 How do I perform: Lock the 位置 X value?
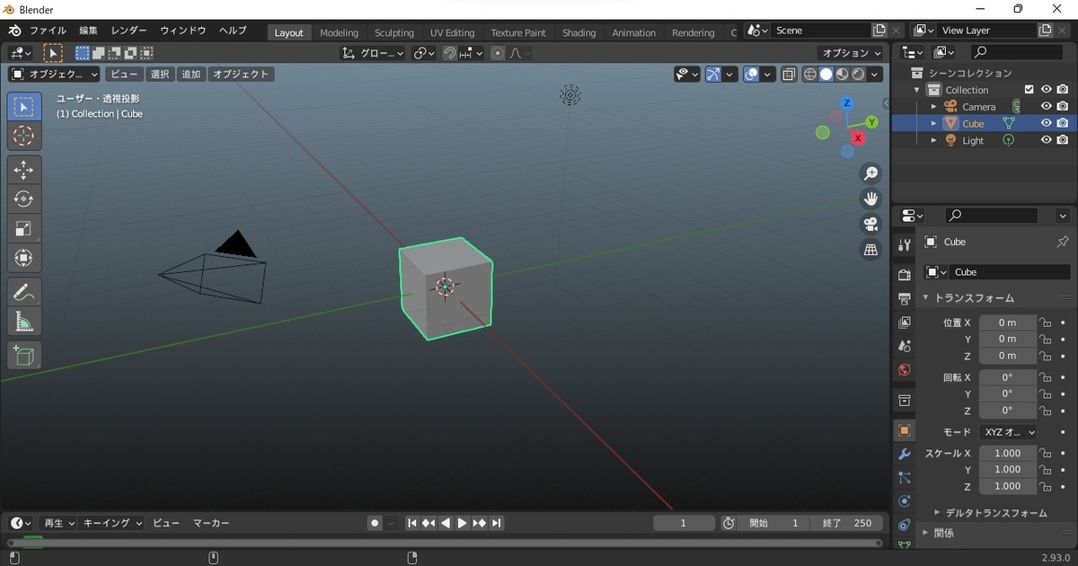[1046, 323]
